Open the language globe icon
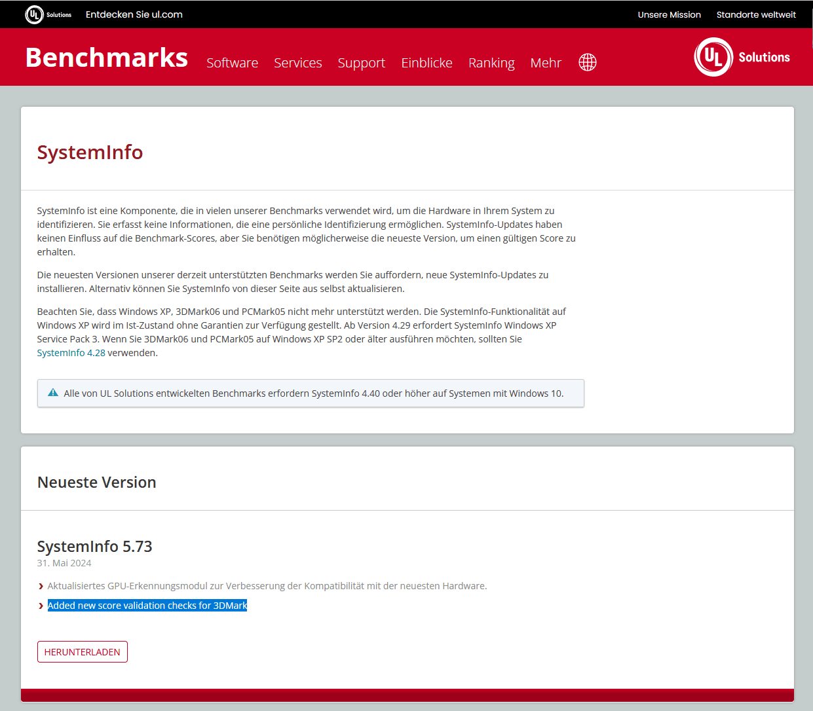The image size is (813, 711). [x=588, y=62]
